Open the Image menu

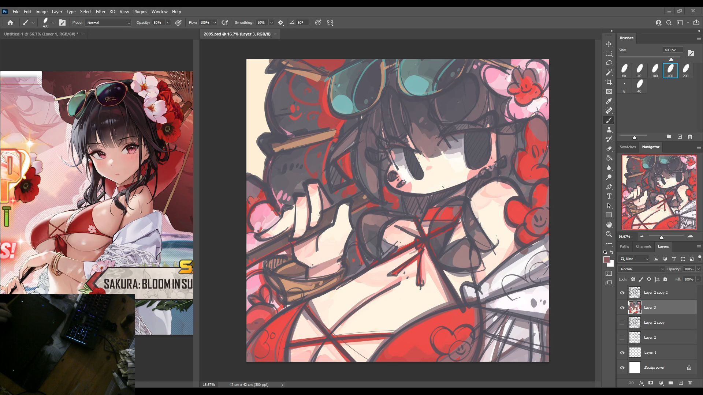(x=41, y=12)
